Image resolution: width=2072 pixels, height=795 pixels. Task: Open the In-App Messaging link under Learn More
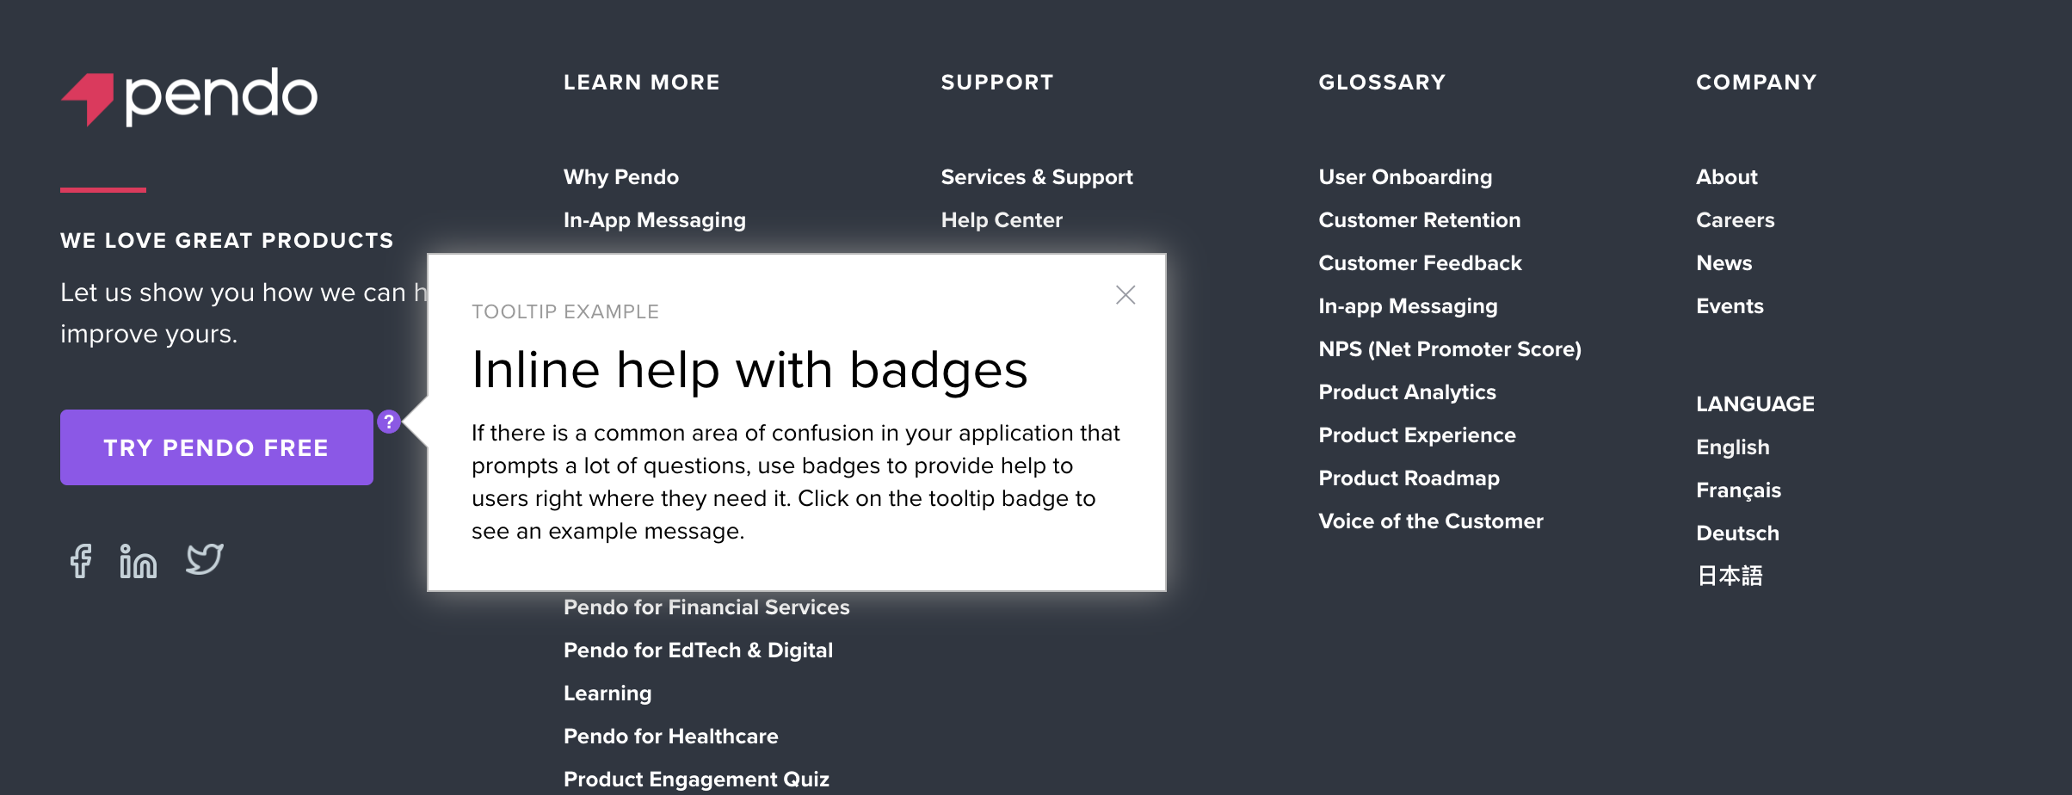[655, 220]
